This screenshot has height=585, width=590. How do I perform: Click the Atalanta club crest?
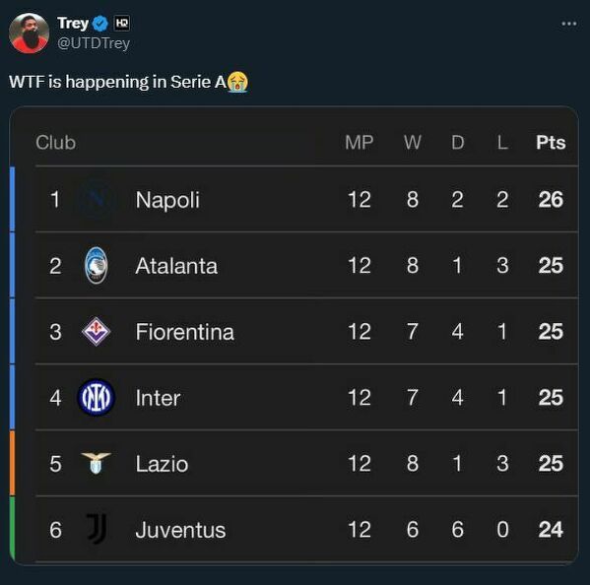click(x=96, y=265)
